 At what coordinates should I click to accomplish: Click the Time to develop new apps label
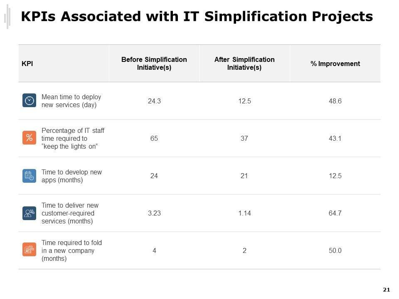pos(71,176)
